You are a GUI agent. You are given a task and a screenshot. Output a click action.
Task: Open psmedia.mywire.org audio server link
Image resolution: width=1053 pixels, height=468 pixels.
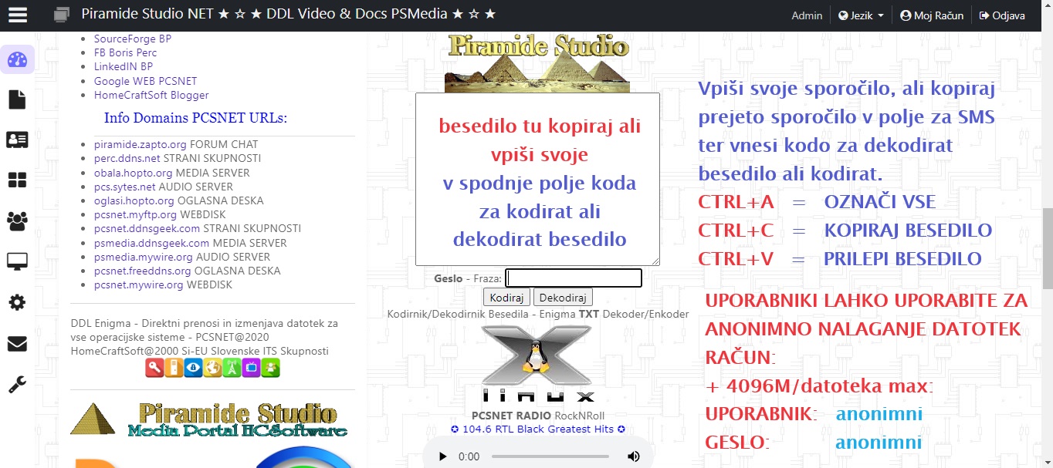(144, 257)
